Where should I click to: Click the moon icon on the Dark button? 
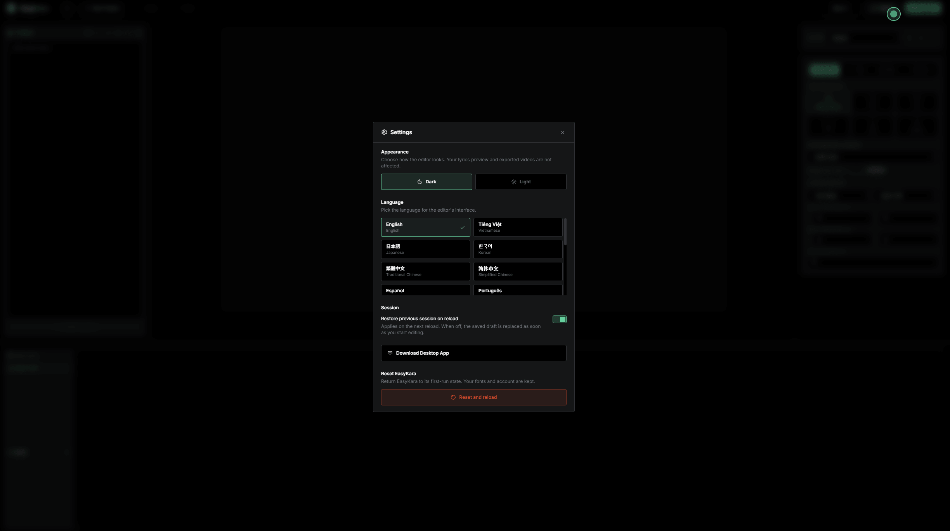(420, 182)
